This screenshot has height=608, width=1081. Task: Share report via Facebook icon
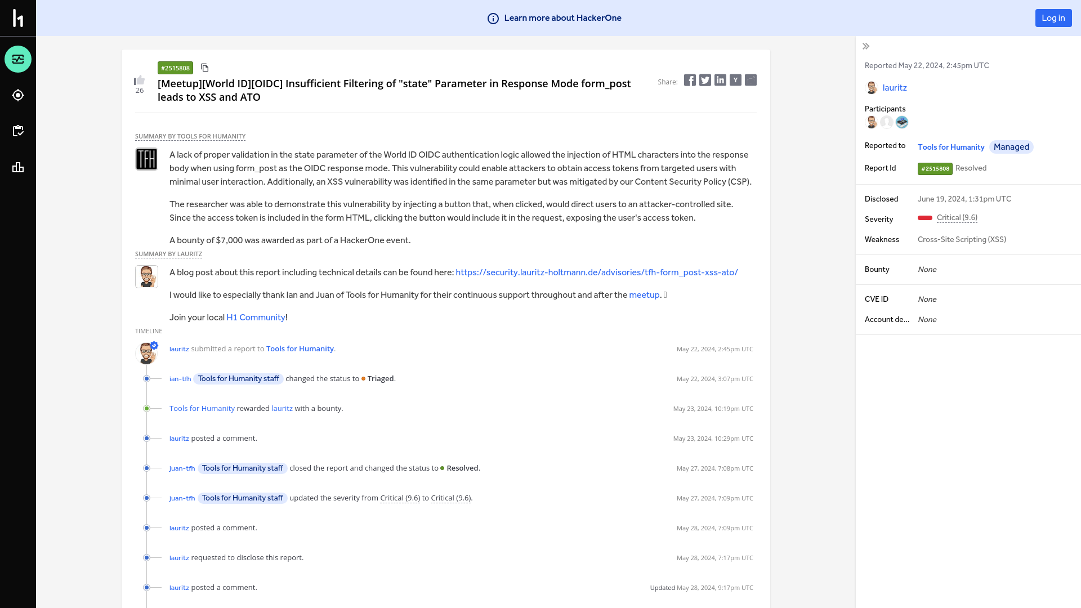point(690,79)
